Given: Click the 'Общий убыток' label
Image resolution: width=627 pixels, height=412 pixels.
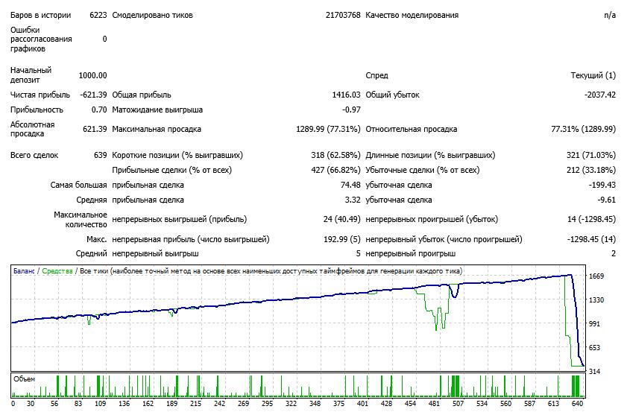Looking at the screenshot, I should (x=392, y=95).
